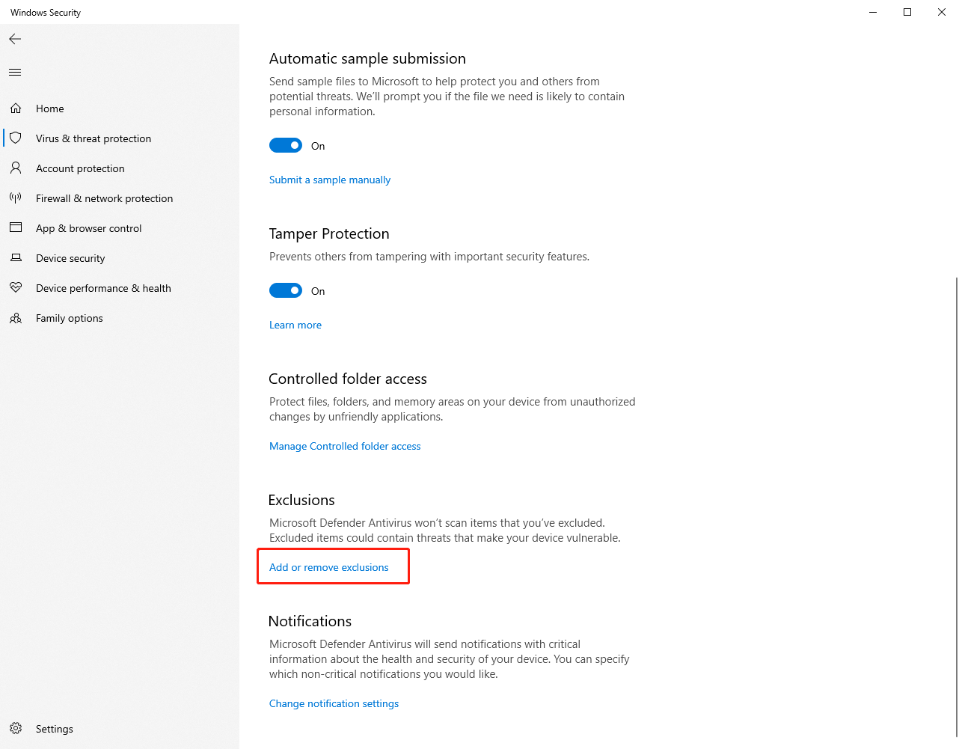The image size is (959, 749).
Task: Open the hamburger navigation menu
Action: [x=15, y=73]
